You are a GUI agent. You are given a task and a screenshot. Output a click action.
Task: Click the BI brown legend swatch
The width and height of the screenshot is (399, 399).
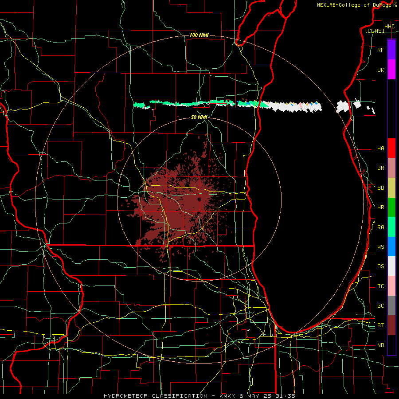[x=391, y=325]
